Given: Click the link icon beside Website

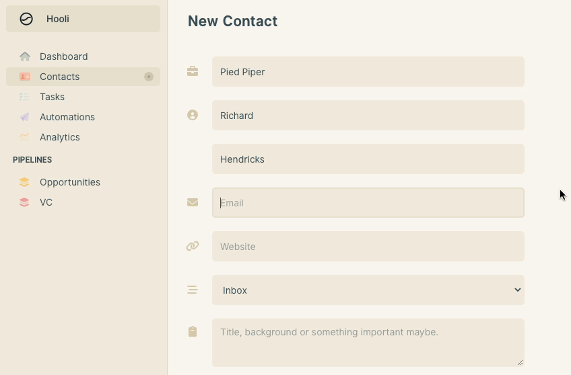Looking at the screenshot, I should point(193,246).
